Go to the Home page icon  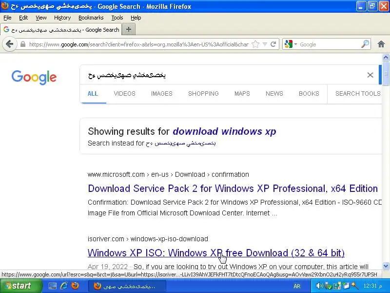pos(381,44)
